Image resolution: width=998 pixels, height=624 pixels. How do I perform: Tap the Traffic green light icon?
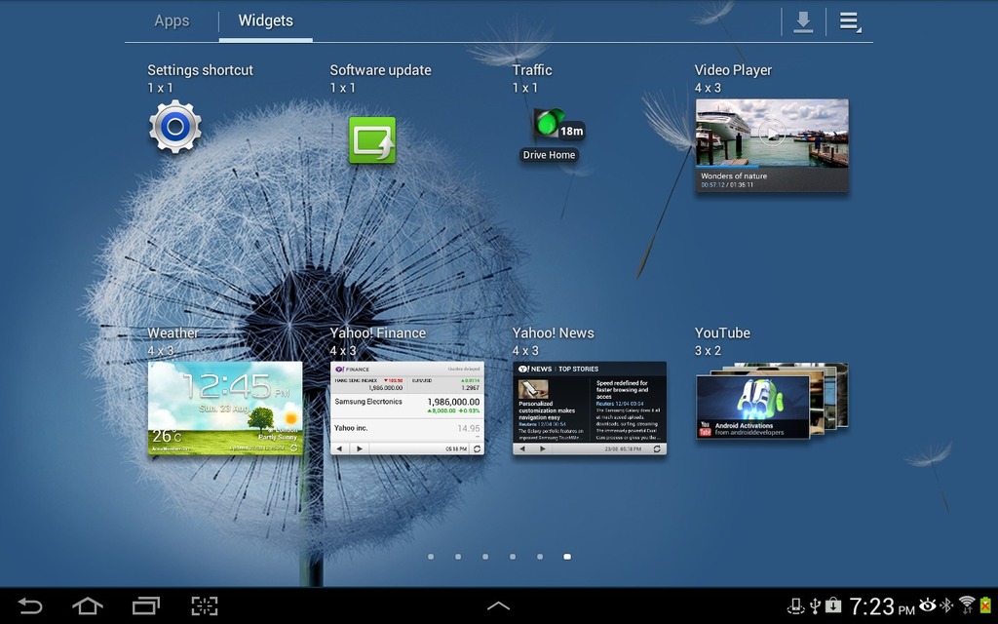click(x=549, y=123)
